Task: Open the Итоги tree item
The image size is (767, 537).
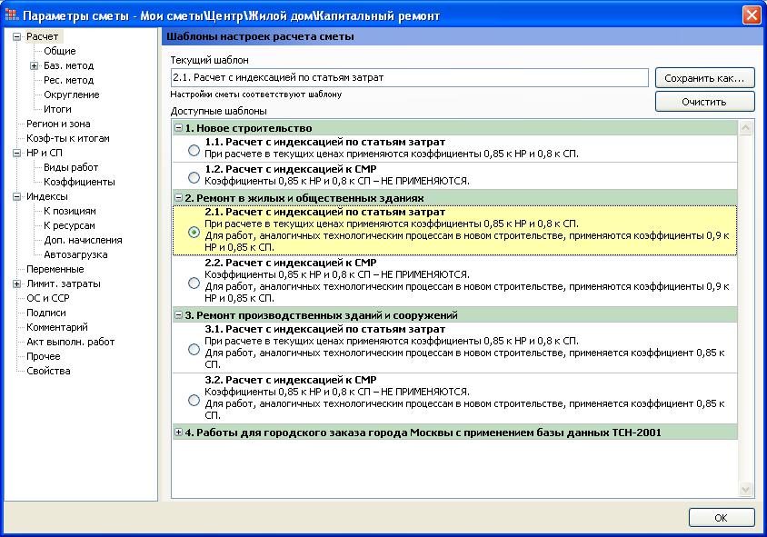Action: [57, 109]
